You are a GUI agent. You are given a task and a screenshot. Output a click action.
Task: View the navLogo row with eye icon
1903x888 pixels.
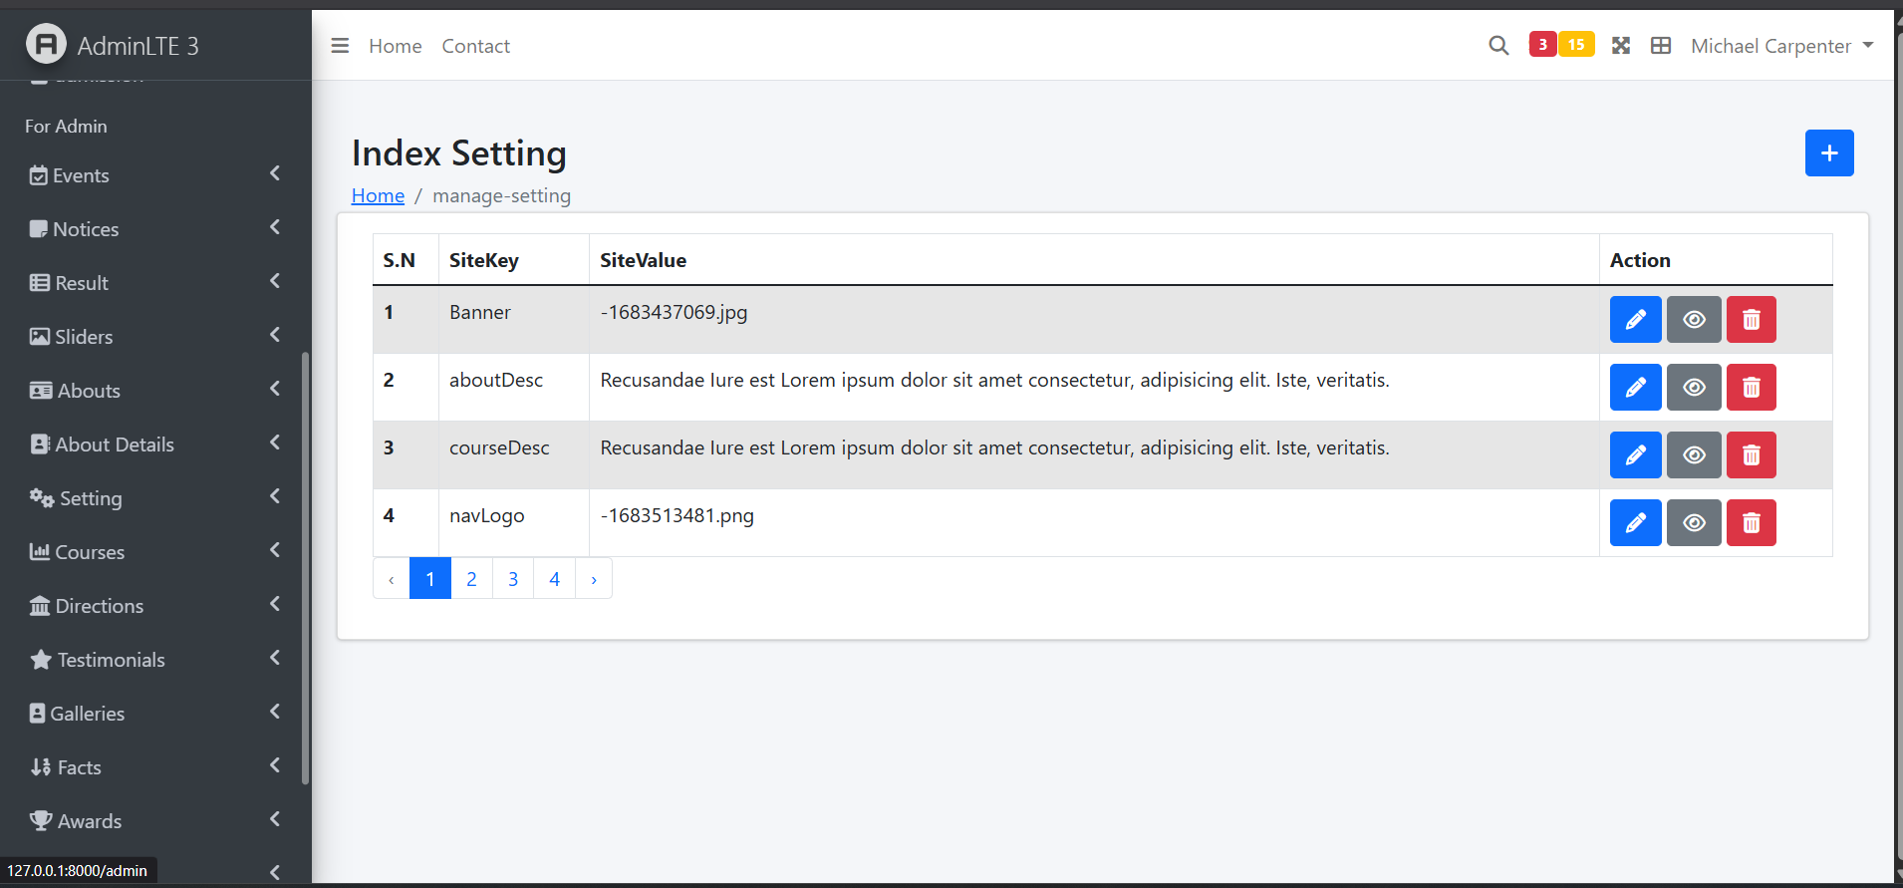tap(1694, 523)
